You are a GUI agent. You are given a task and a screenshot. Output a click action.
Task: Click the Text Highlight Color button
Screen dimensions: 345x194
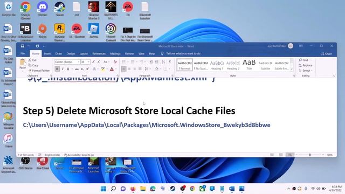tap(103, 69)
